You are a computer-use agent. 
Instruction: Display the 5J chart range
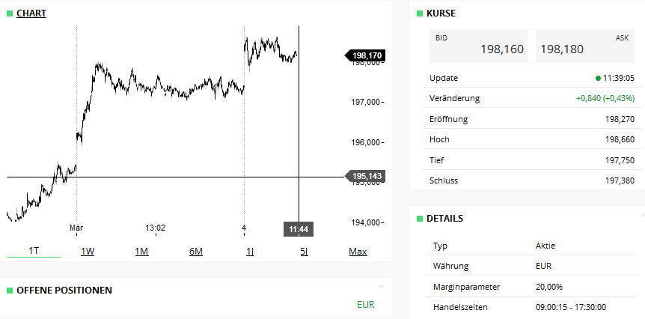click(304, 251)
